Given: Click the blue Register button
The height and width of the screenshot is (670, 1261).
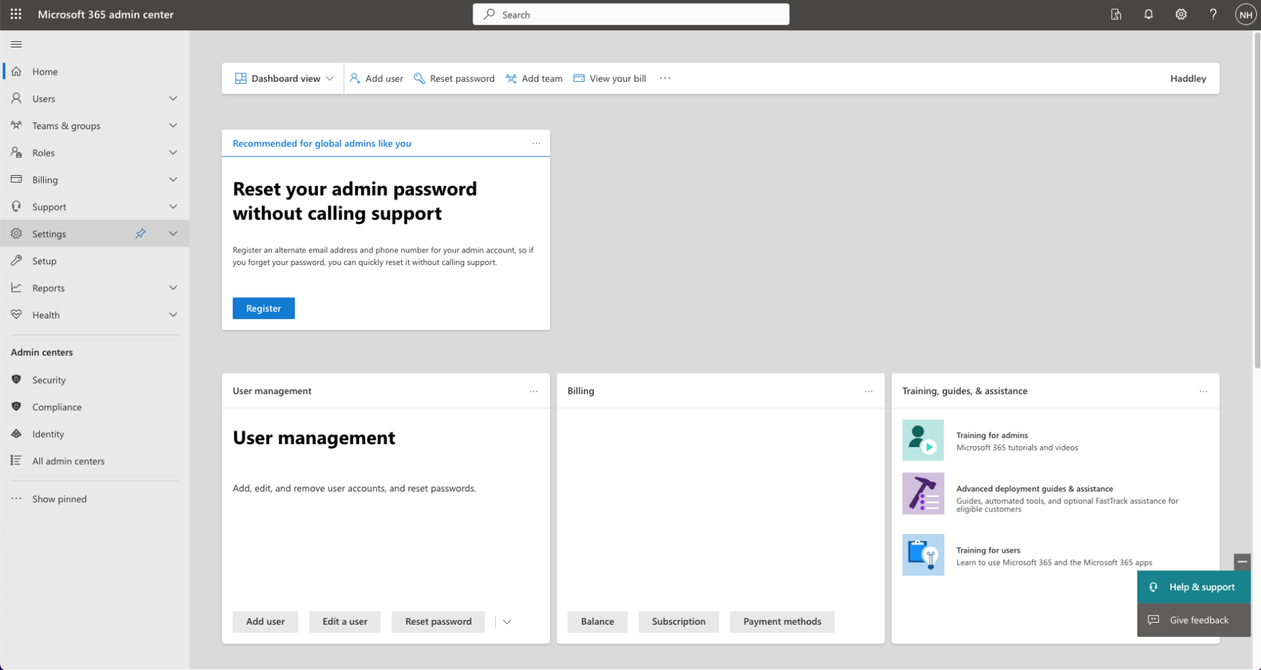Looking at the screenshot, I should tap(263, 309).
